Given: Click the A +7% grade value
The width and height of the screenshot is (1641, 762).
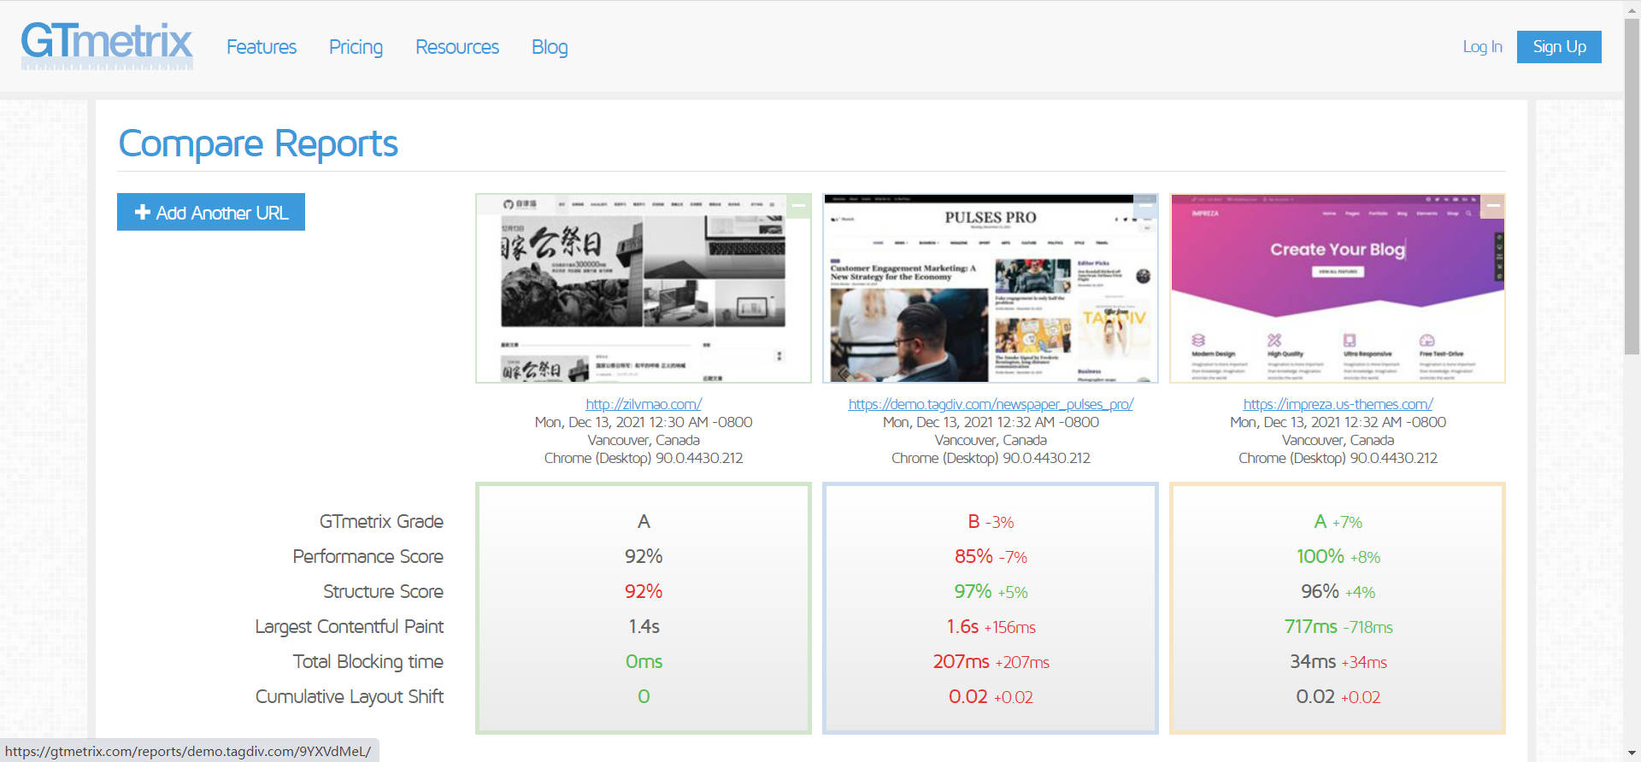Looking at the screenshot, I should [1338, 521].
